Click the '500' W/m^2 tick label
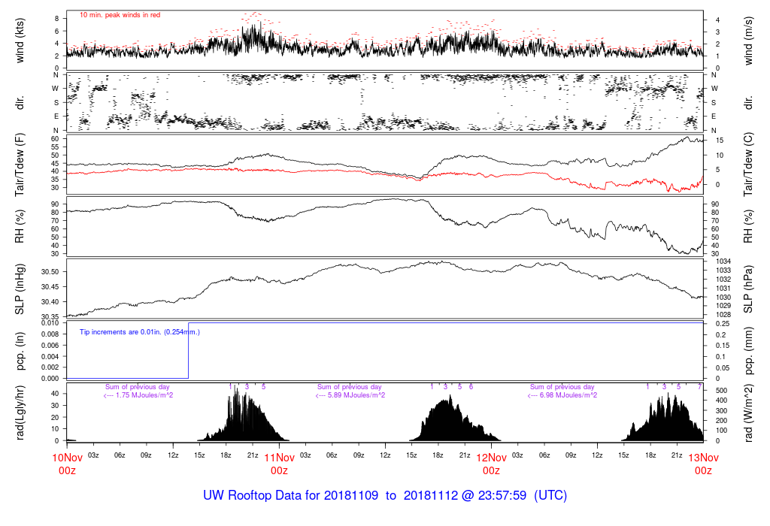 [x=721, y=391]
